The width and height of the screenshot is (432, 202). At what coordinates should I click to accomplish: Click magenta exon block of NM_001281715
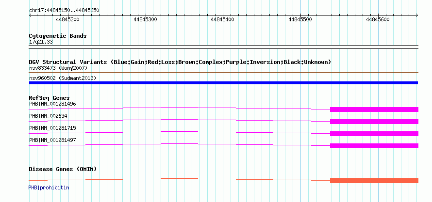pos(374,134)
